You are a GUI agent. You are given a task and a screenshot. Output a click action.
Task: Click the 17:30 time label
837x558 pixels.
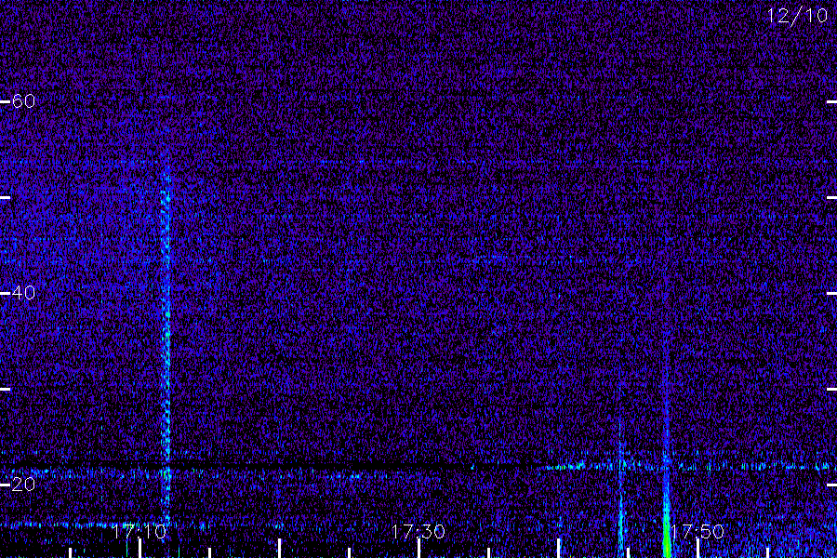click(x=418, y=531)
